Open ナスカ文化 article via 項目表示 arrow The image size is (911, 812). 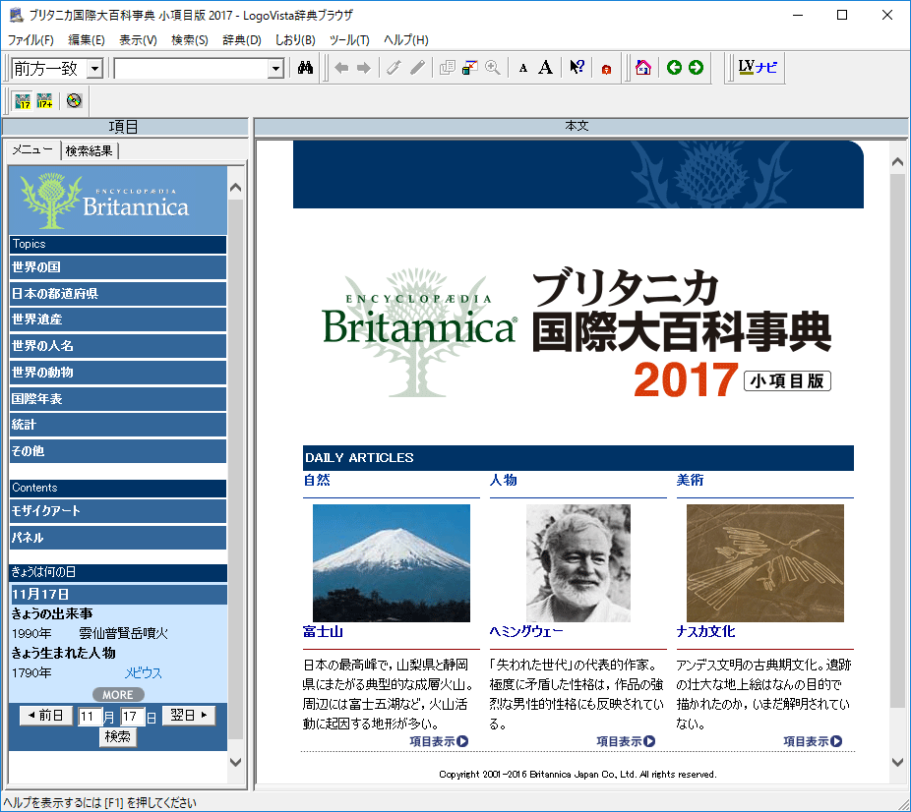(x=813, y=741)
